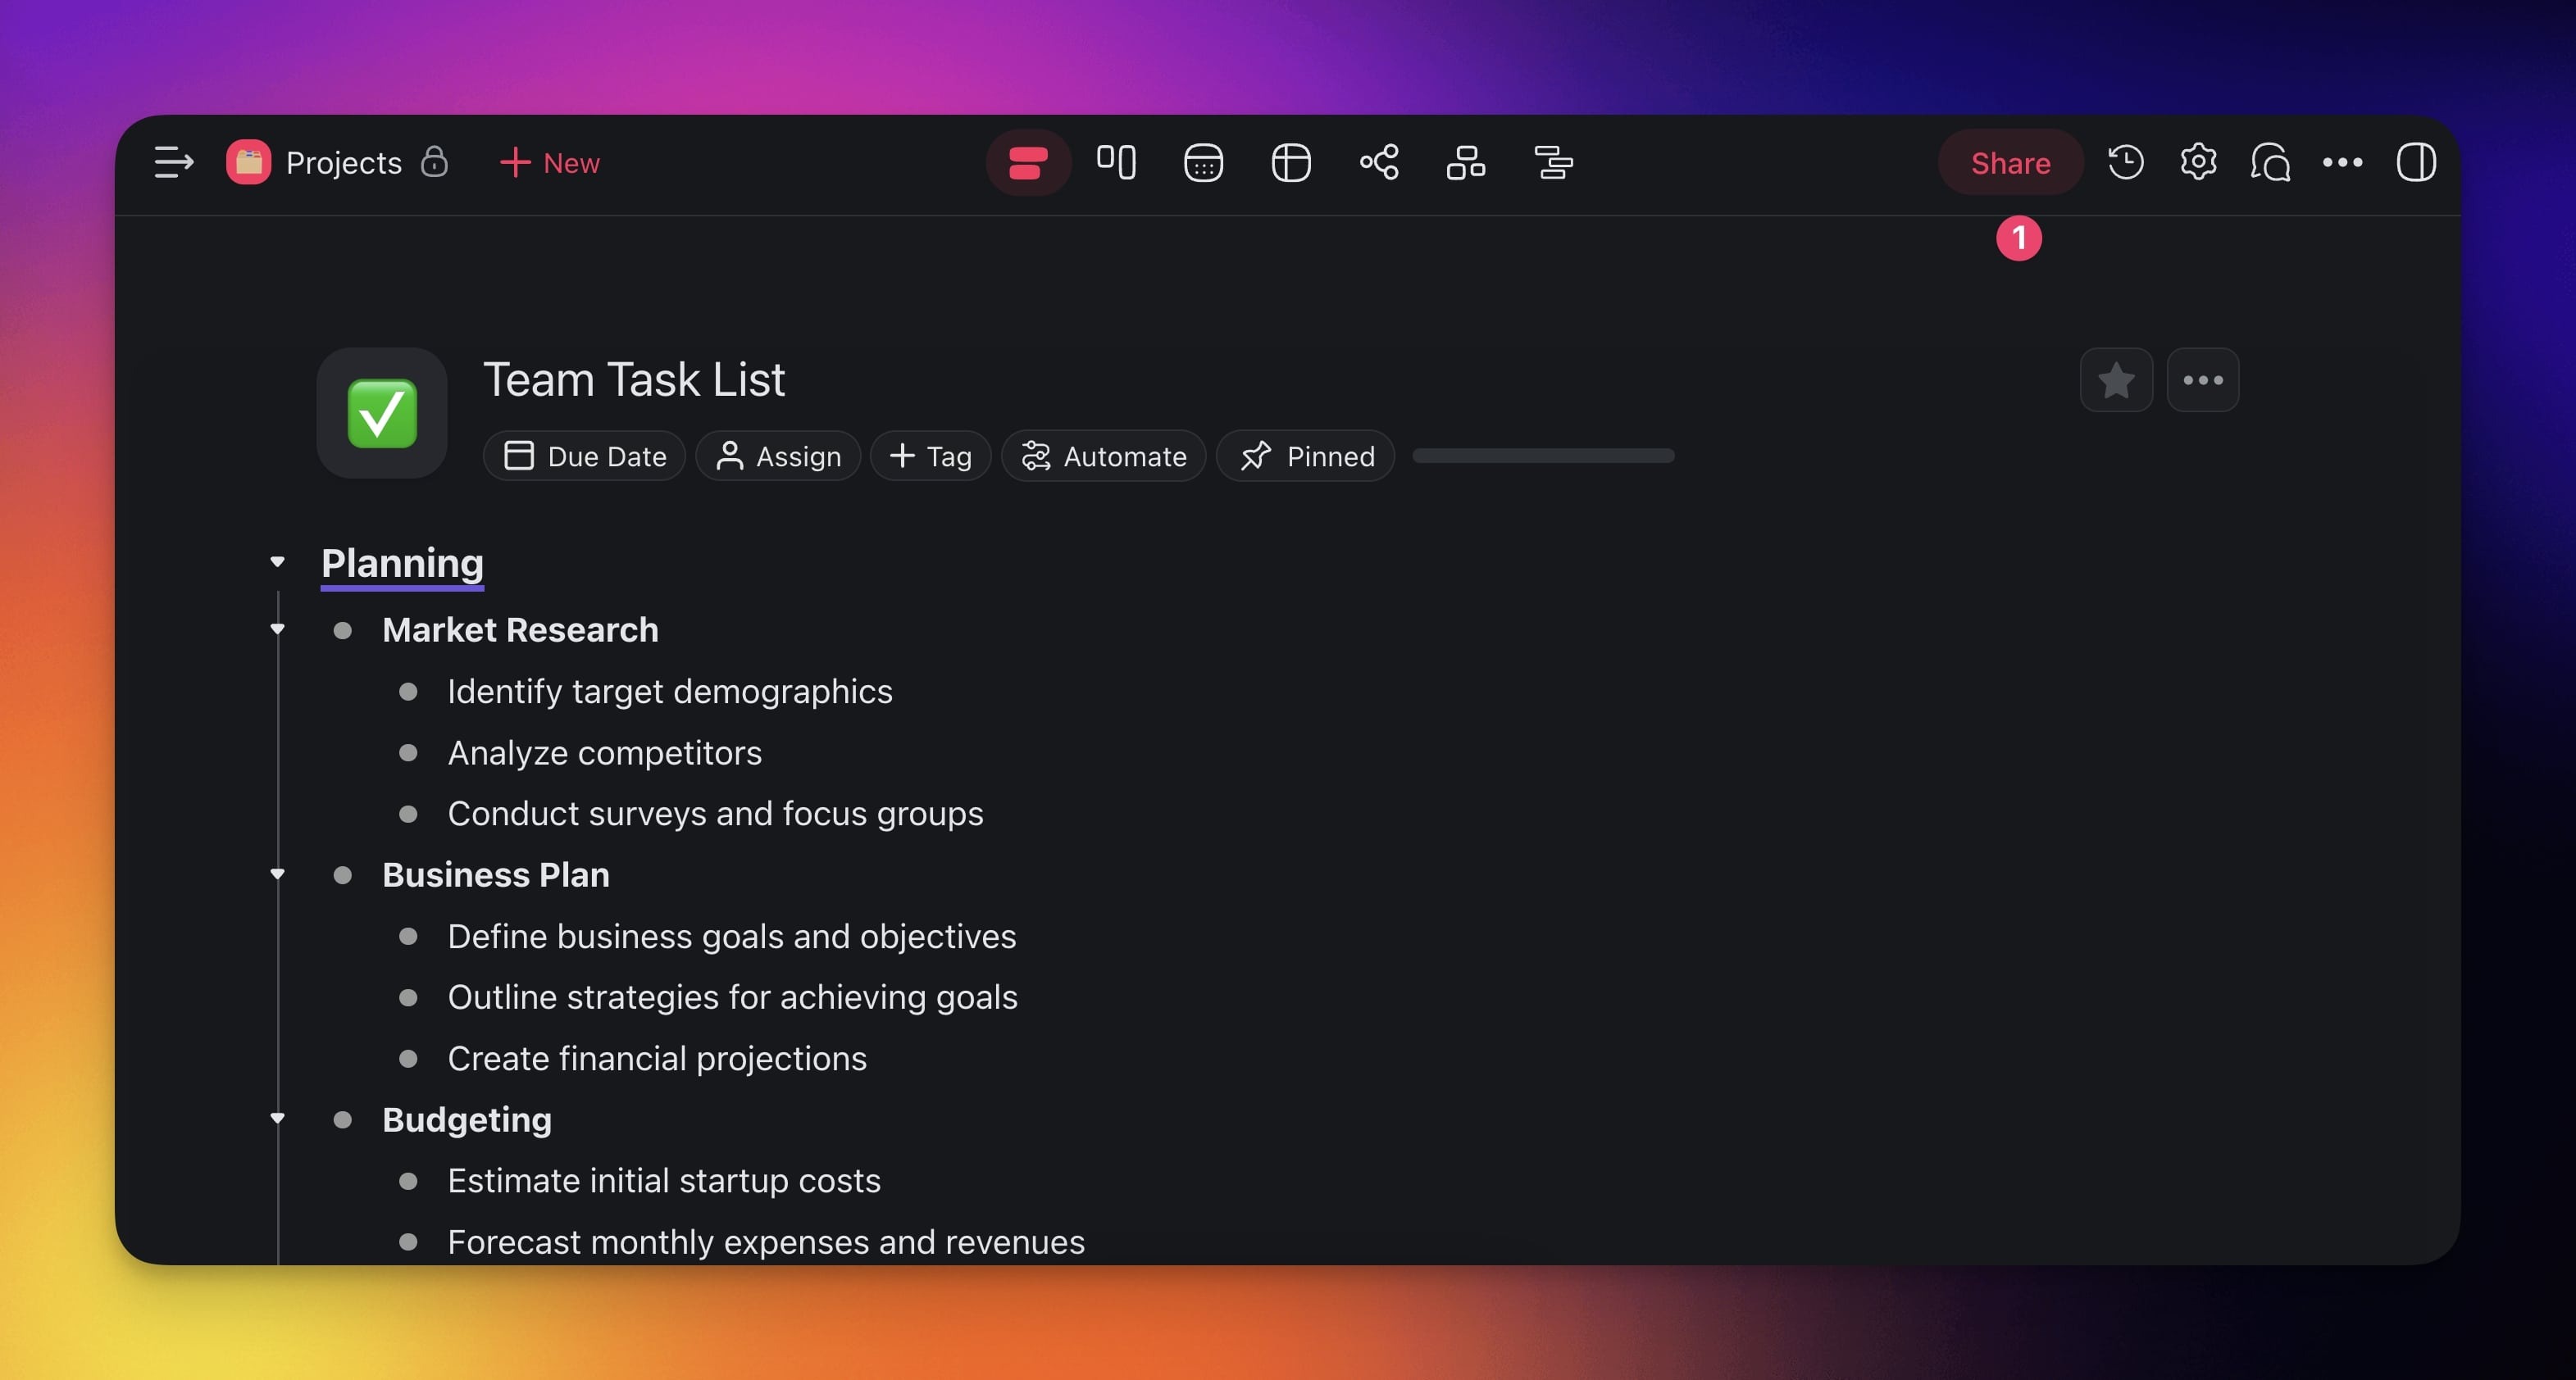Screen dimensions: 2576x1380
Task: Open version history clock icon
Action: coord(2125,162)
